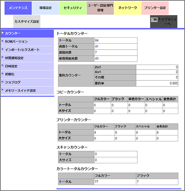Select the セキュリティ tab
This screenshot has width=185, height=191.
click(x=73, y=8)
